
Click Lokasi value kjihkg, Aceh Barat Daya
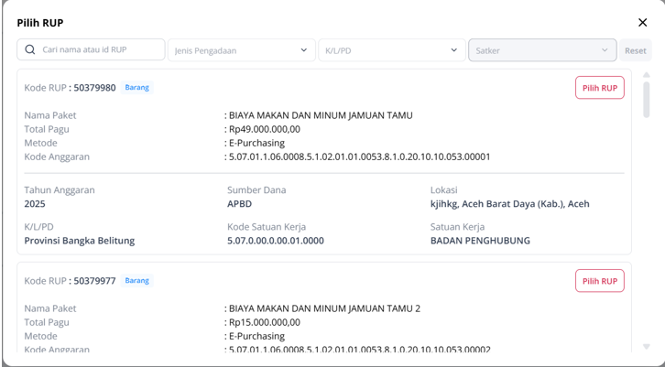pos(510,204)
